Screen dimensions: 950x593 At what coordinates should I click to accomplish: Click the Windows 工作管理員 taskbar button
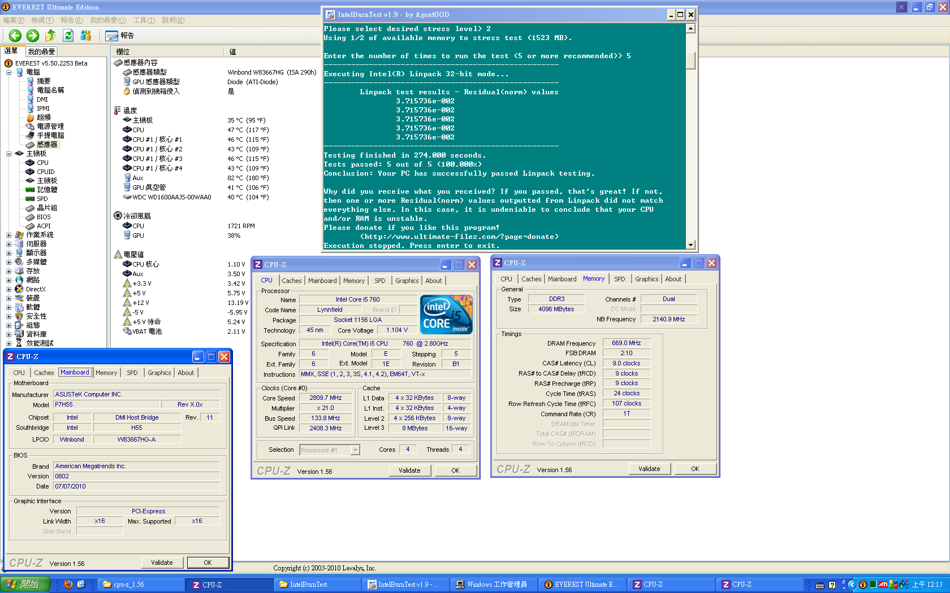(x=493, y=585)
